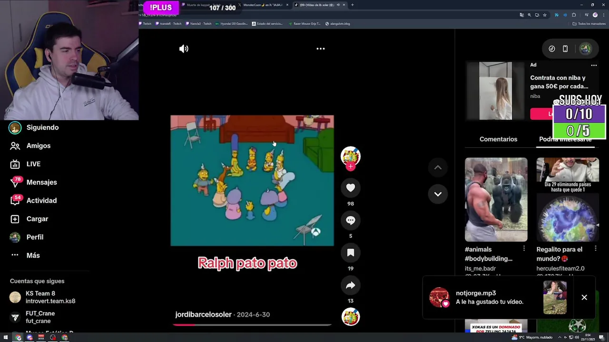The image size is (609, 342).
Task: Open a new browser tab
Action: (x=352, y=5)
